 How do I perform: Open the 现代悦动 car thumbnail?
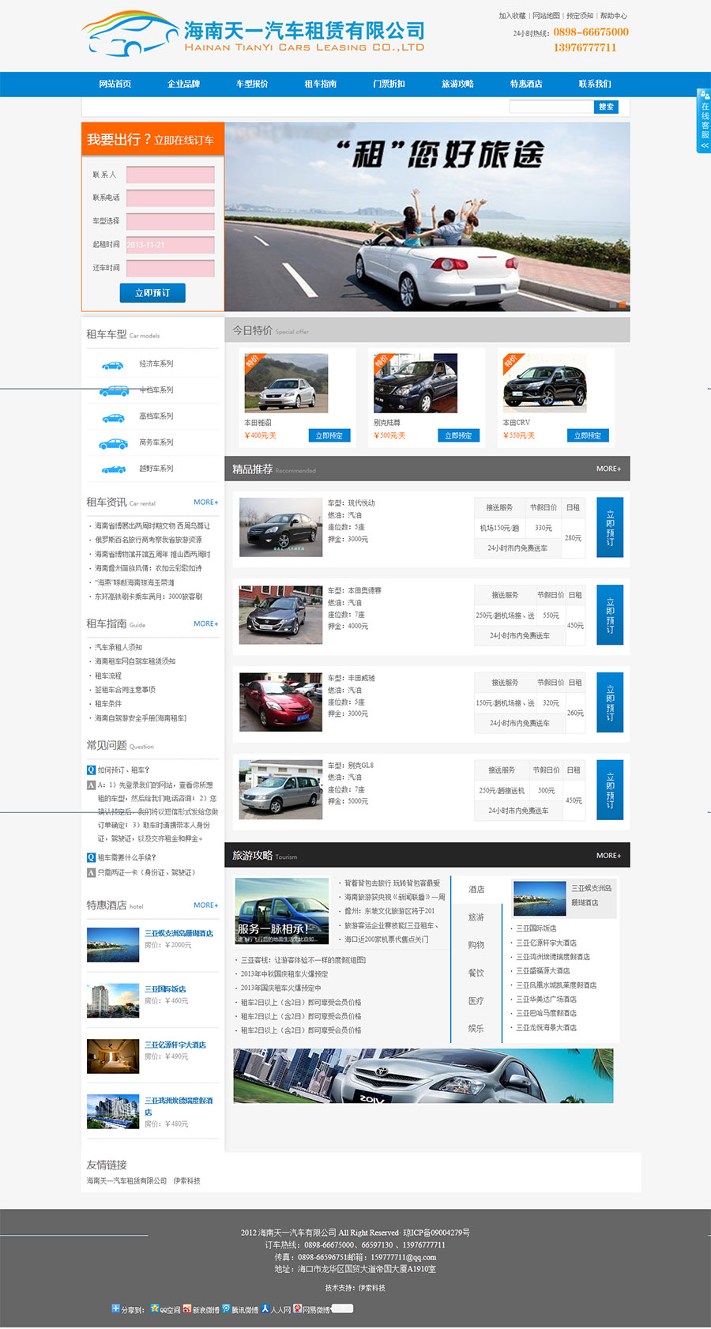point(280,527)
